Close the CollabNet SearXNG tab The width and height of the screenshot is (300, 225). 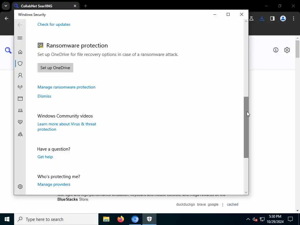click(x=75, y=6)
